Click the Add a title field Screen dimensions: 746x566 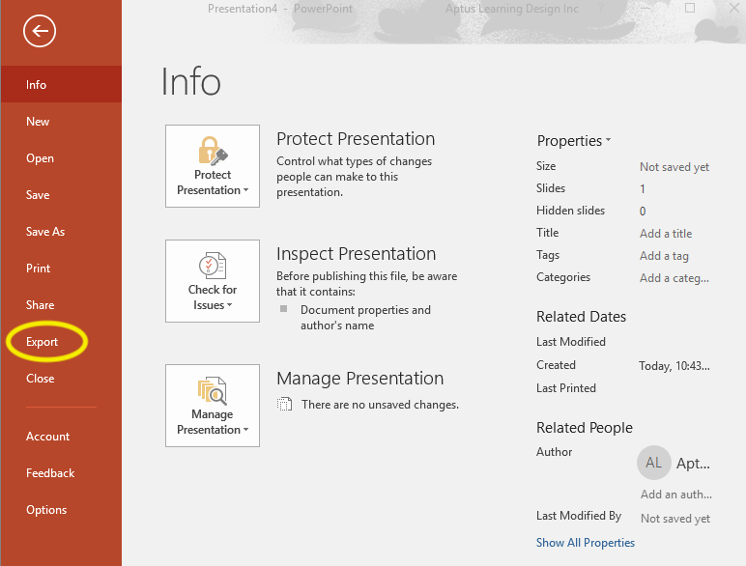pos(666,234)
